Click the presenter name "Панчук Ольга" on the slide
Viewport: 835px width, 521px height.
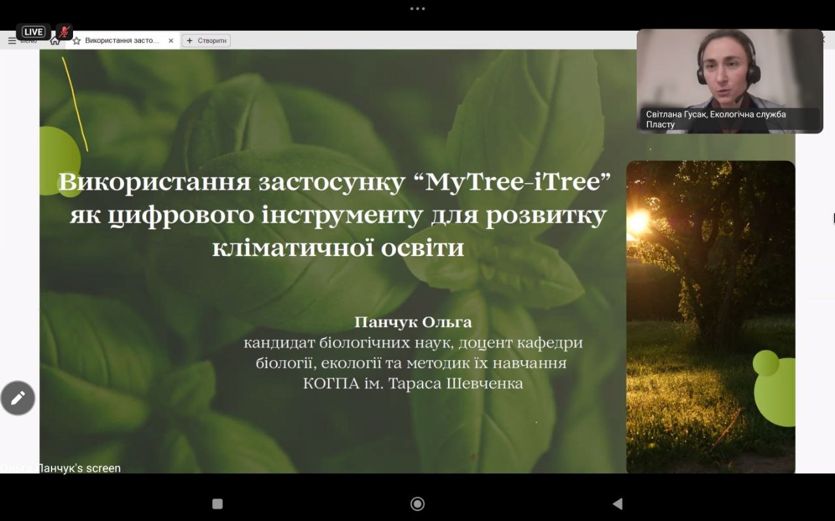click(x=413, y=322)
